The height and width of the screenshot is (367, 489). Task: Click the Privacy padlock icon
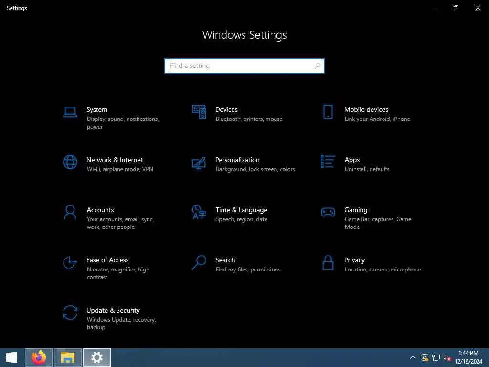pyautogui.click(x=328, y=262)
